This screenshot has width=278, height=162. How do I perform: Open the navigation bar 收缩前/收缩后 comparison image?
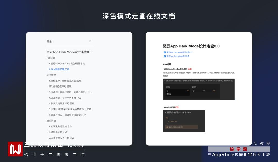coord(199,89)
